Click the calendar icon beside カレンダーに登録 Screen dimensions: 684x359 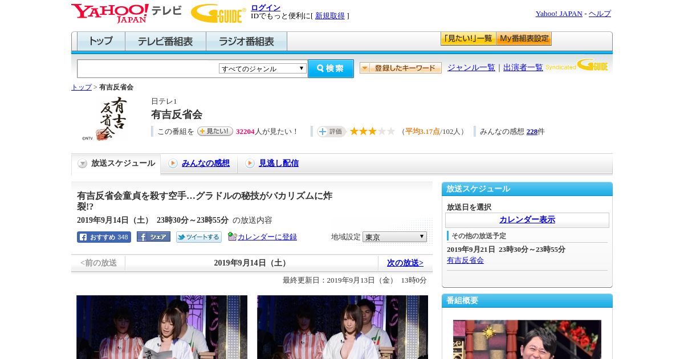232,236
